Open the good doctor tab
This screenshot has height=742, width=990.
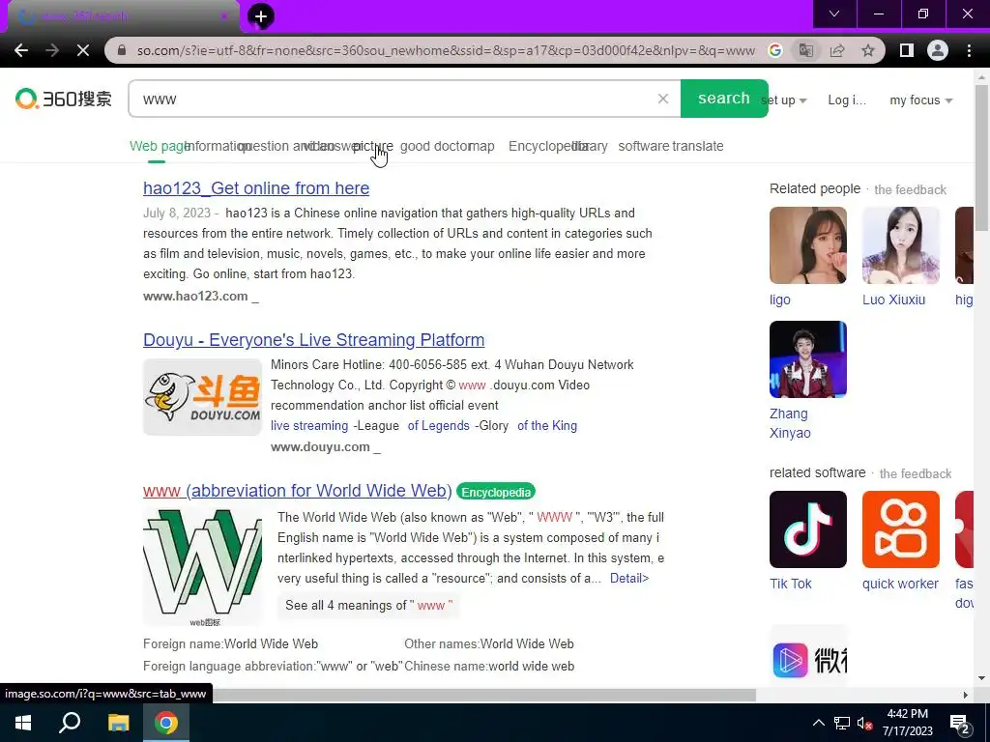[434, 147]
